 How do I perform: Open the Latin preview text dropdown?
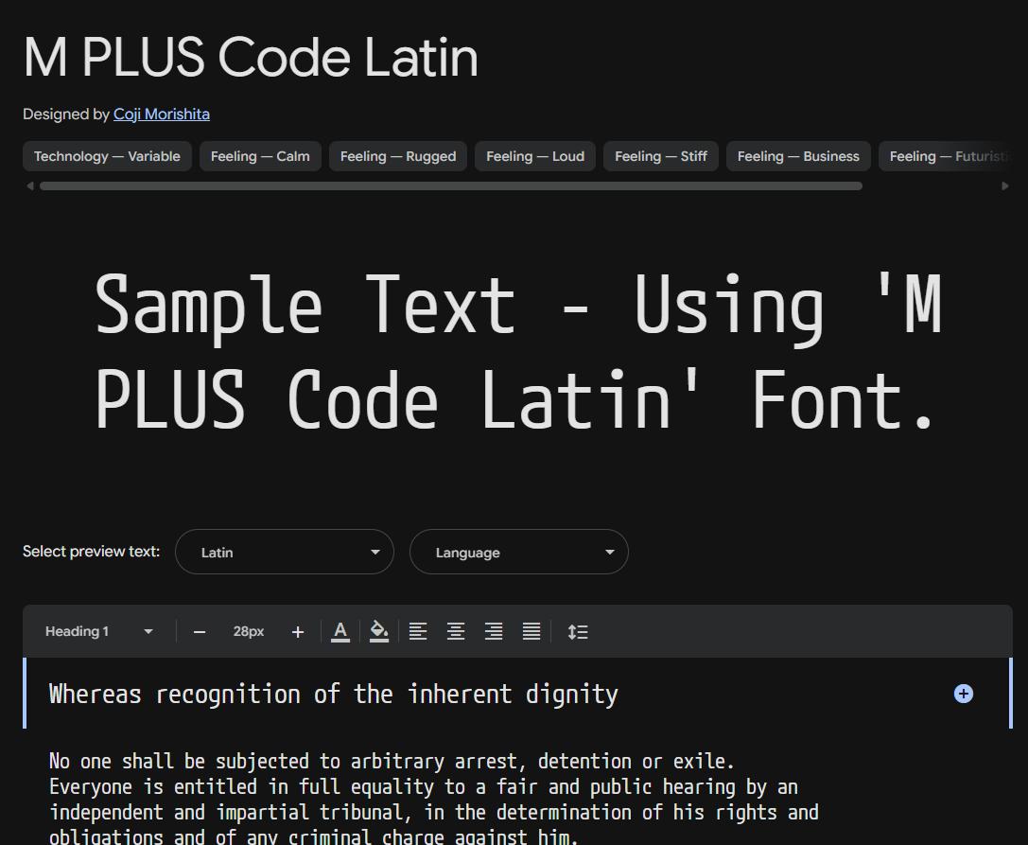[285, 552]
